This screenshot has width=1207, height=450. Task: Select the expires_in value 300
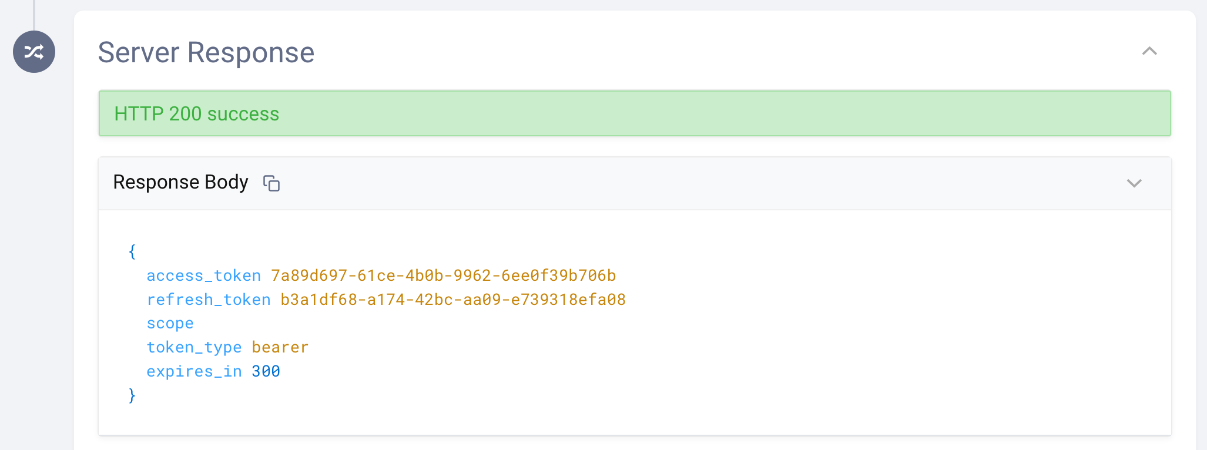[x=266, y=372]
